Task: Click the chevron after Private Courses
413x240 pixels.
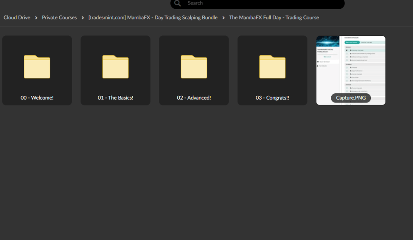Action: [x=83, y=17]
